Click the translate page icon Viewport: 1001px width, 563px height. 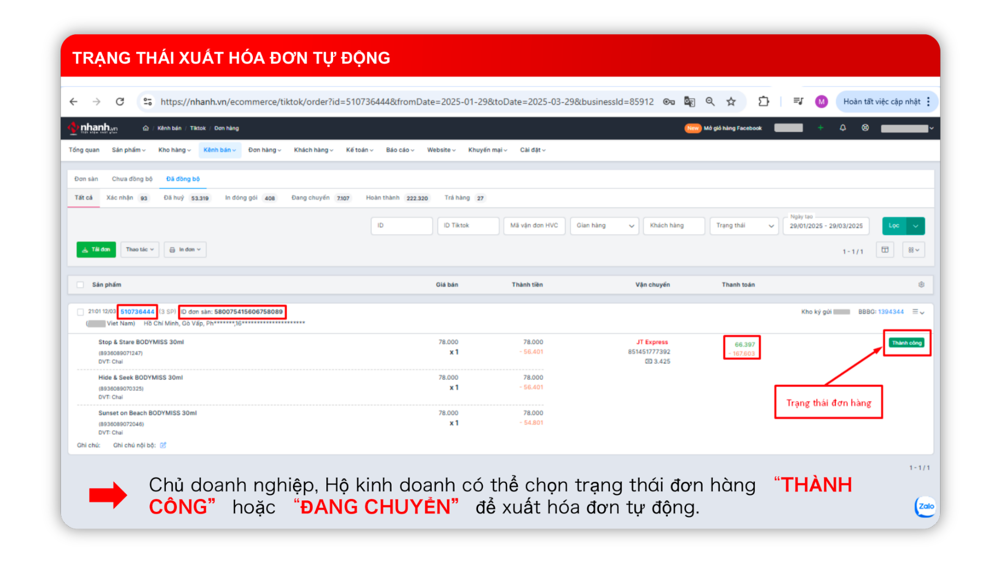click(689, 102)
